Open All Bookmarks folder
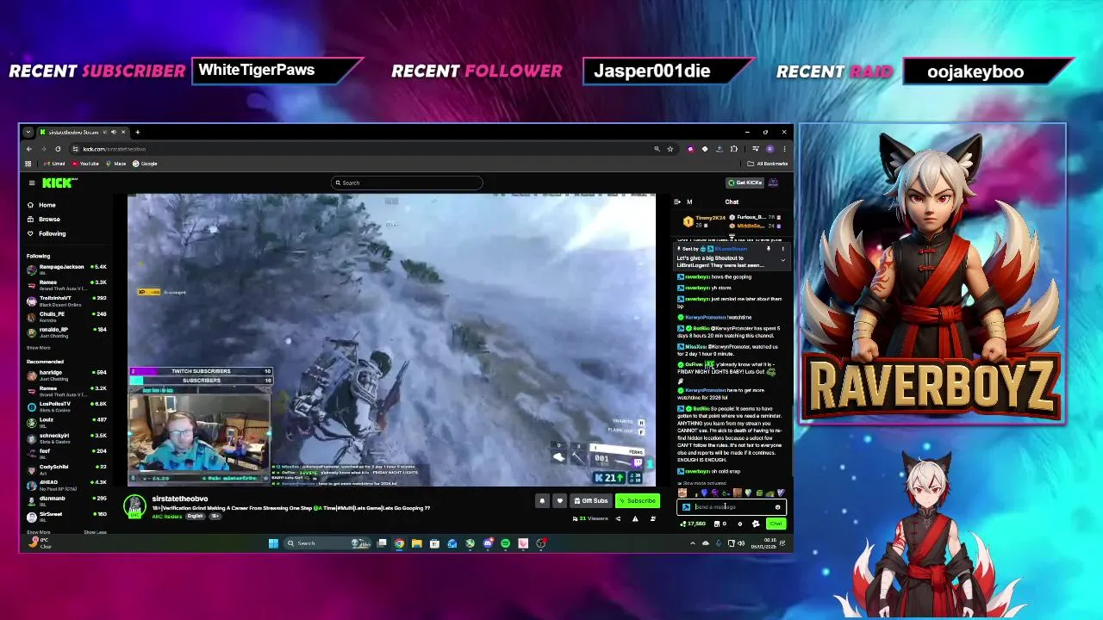Screen dimensions: 1103x620 tap(768, 164)
